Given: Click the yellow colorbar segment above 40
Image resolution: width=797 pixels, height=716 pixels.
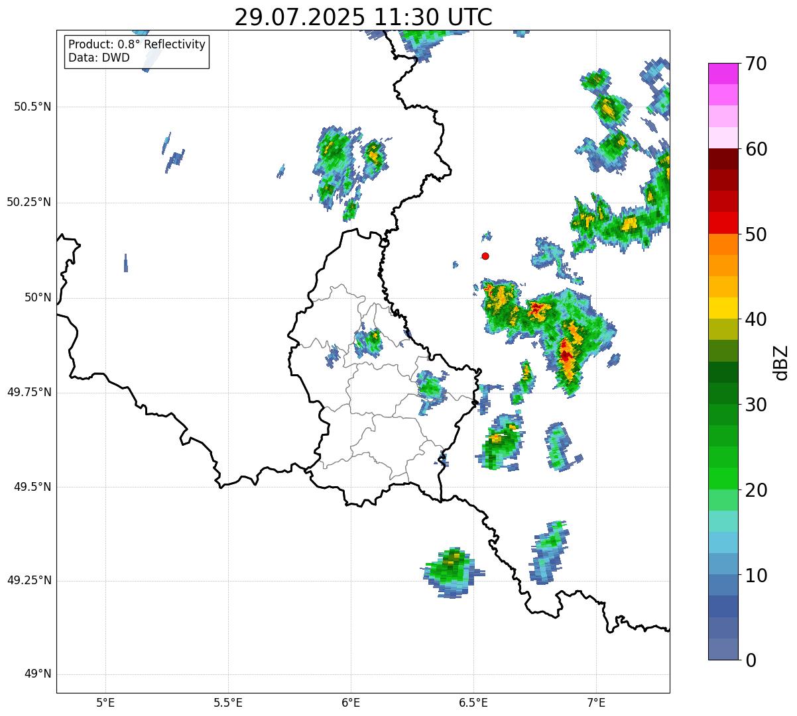Looking at the screenshot, I should point(723,308).
